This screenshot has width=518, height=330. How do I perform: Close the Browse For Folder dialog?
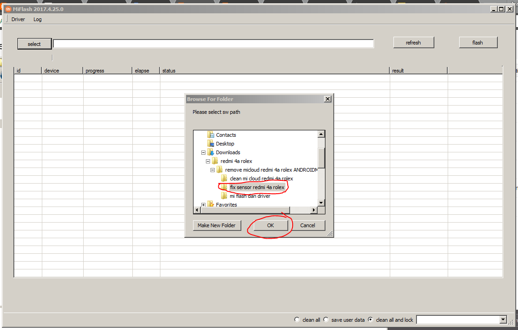pos(327,99)
